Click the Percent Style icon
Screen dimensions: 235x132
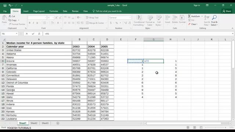click(x=116, y=23)
